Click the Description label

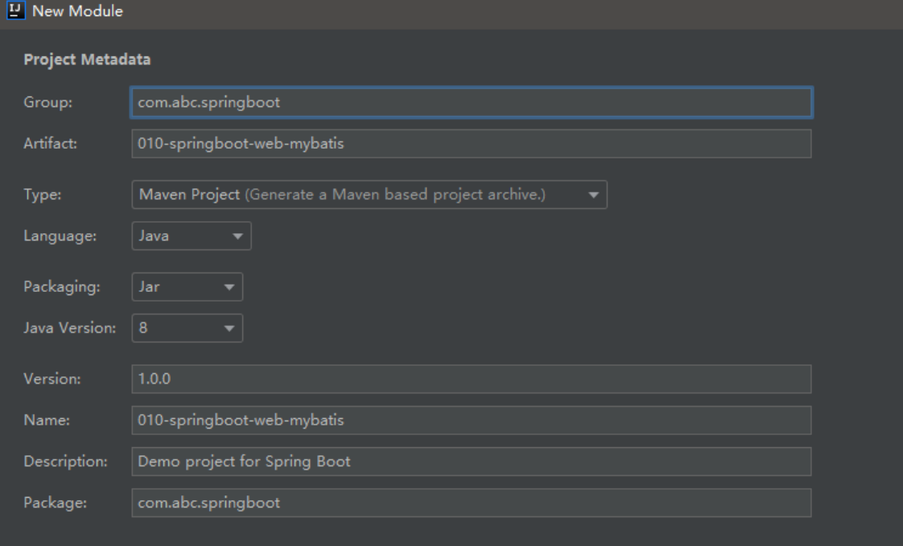(65, 462)
